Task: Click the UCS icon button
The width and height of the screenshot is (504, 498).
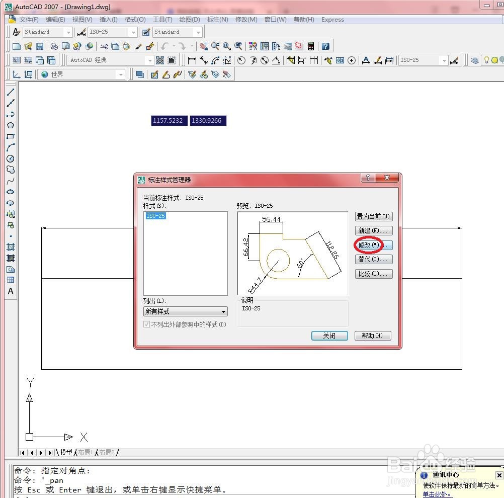Action: click(16, 74)
